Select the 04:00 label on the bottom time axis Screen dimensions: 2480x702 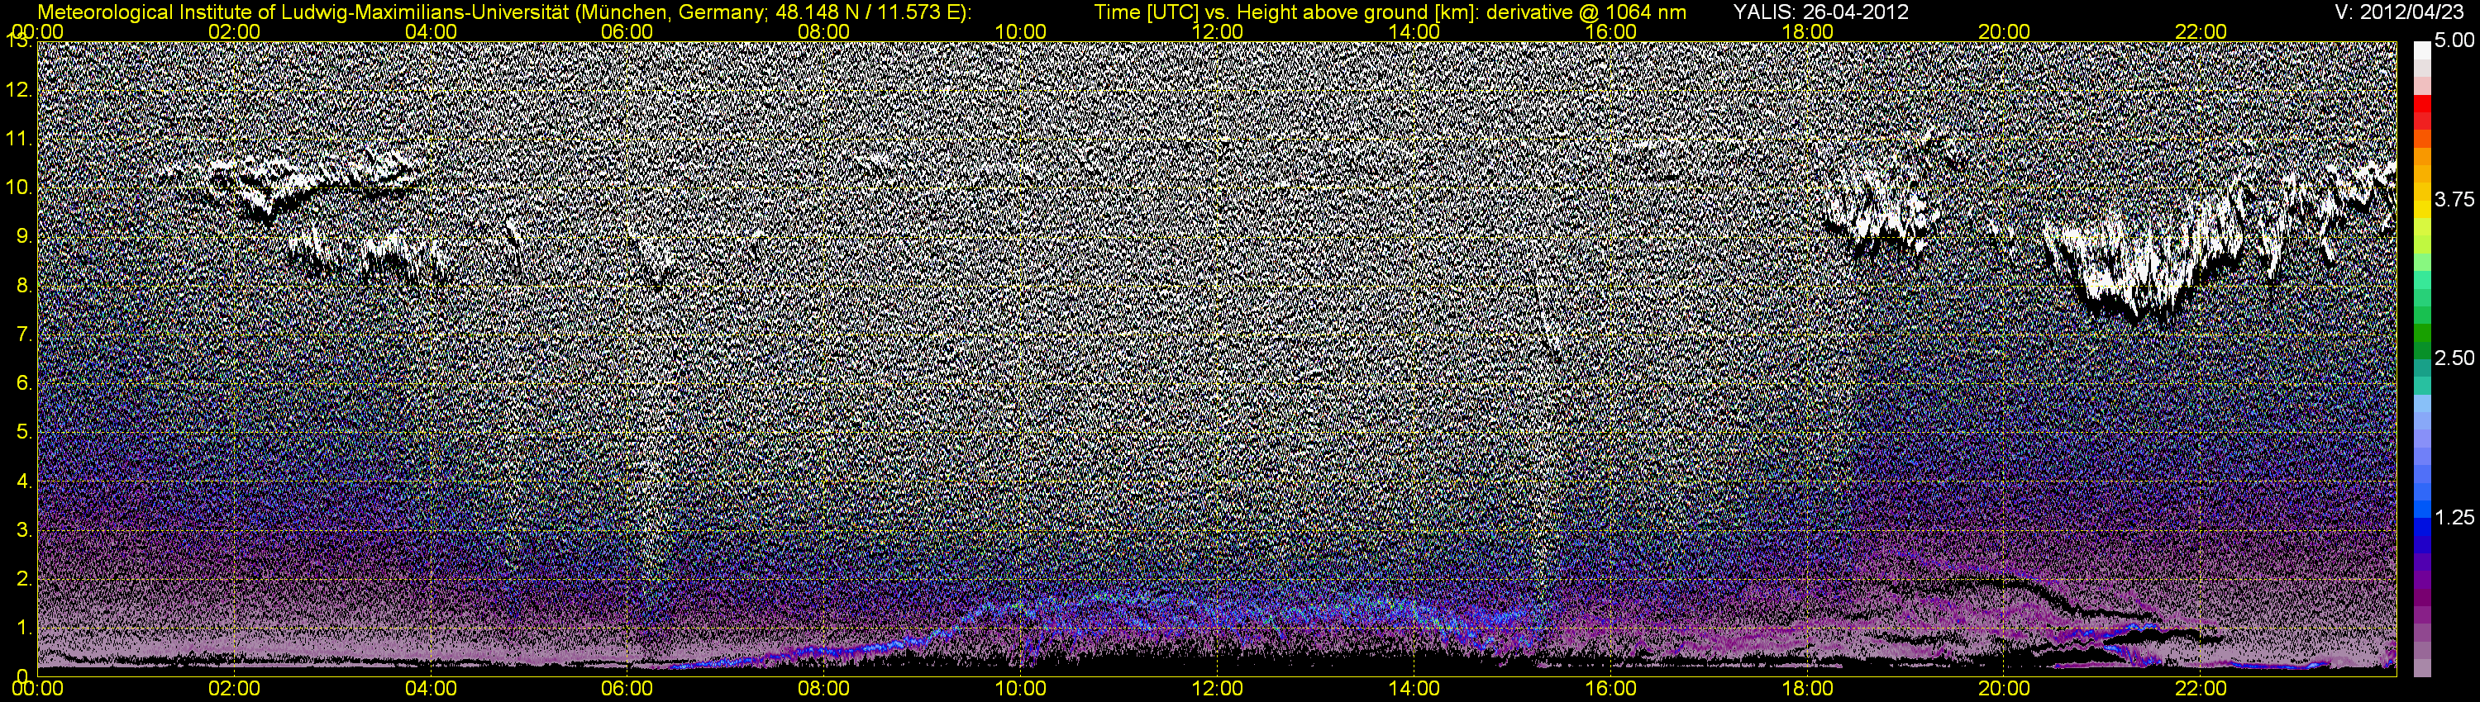432,690
